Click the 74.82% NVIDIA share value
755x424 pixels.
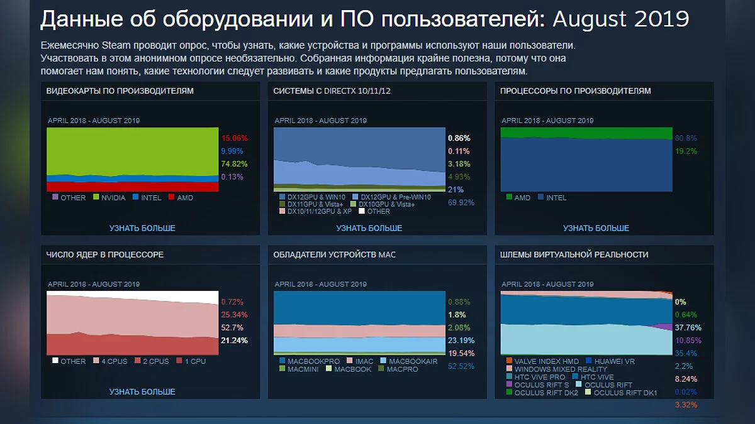pos(234,164)
